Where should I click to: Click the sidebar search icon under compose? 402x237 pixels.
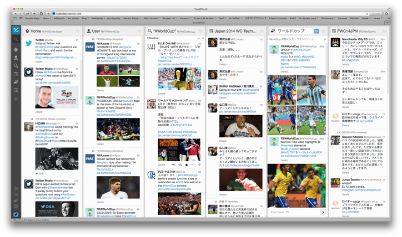pos(16,39)
